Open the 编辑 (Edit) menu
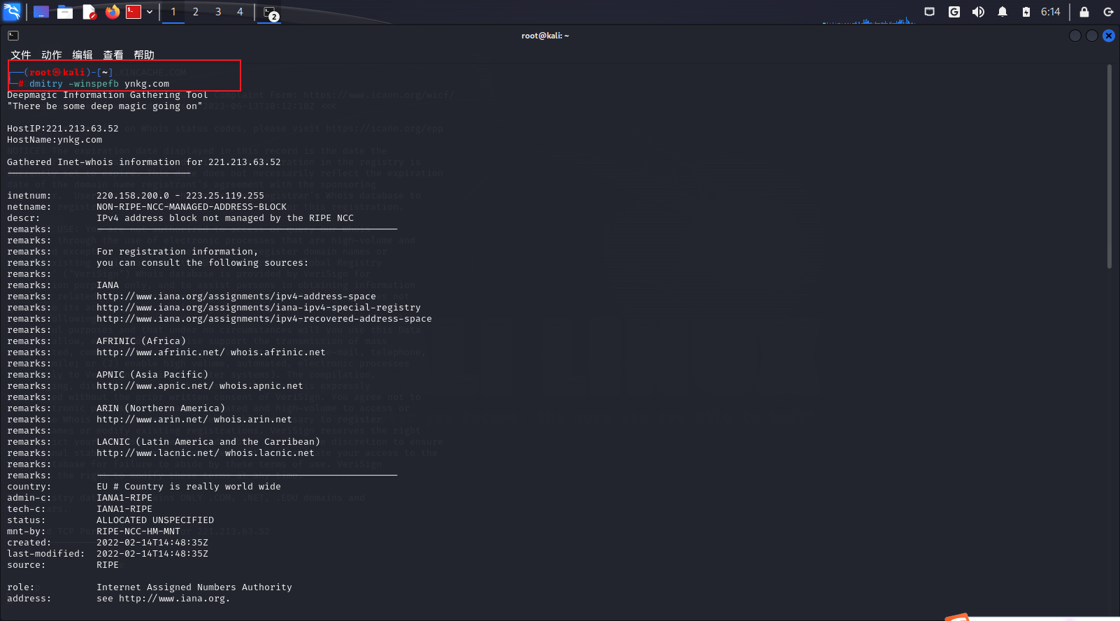 click(82, 55)
